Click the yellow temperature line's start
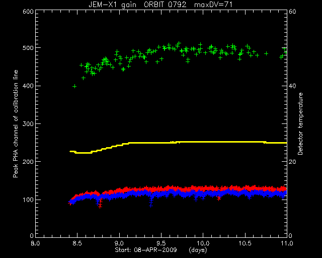The width and height of the screenshot is (322, 258). [70, 152]
